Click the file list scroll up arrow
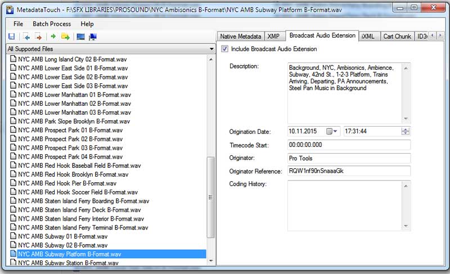The width and height of the screenshot is (450, 274). 211,60
